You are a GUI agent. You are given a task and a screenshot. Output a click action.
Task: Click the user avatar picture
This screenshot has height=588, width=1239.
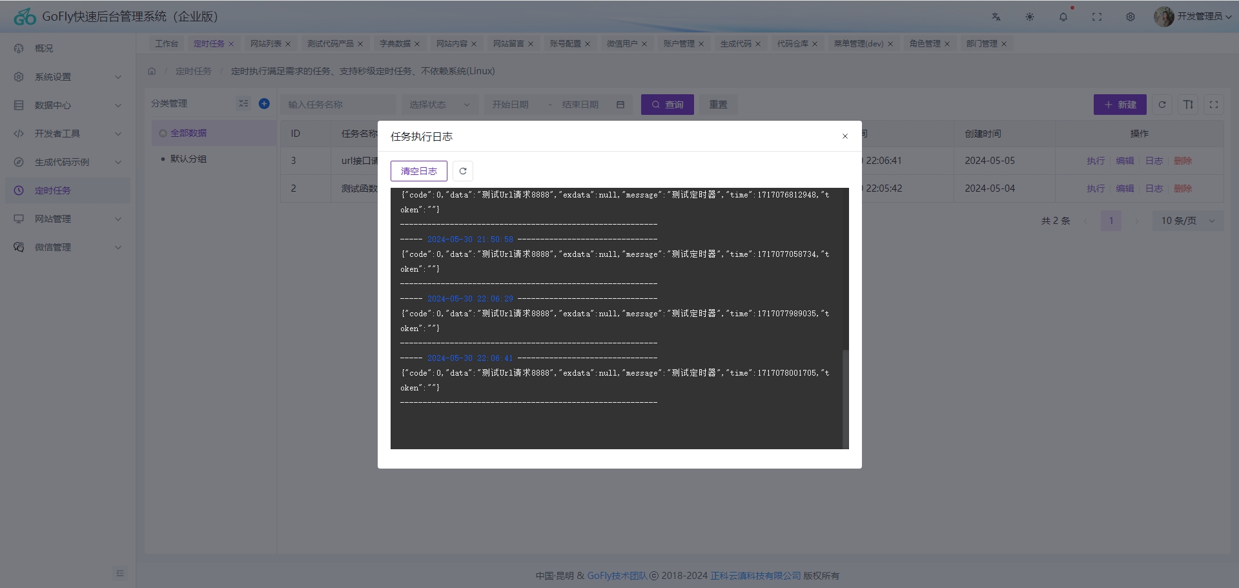(1163, 17)
